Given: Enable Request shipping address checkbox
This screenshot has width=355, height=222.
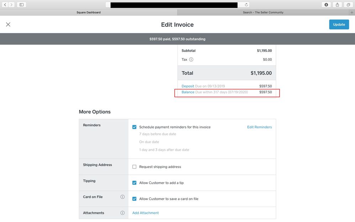Looking at the screenshot, I should tap(134, 167).
